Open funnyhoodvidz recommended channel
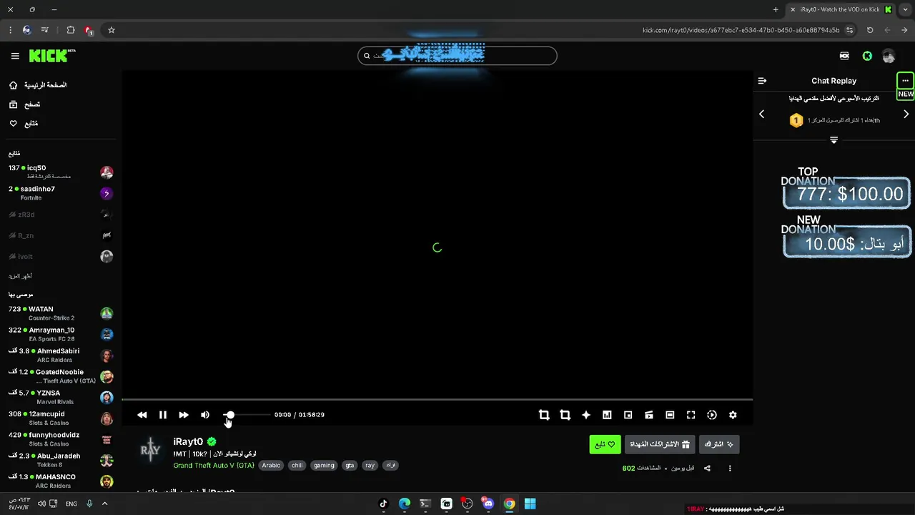Screen dimensions: 915x515 pos(61,439)
